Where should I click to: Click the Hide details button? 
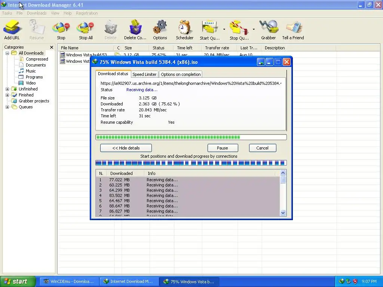(126, 148)
